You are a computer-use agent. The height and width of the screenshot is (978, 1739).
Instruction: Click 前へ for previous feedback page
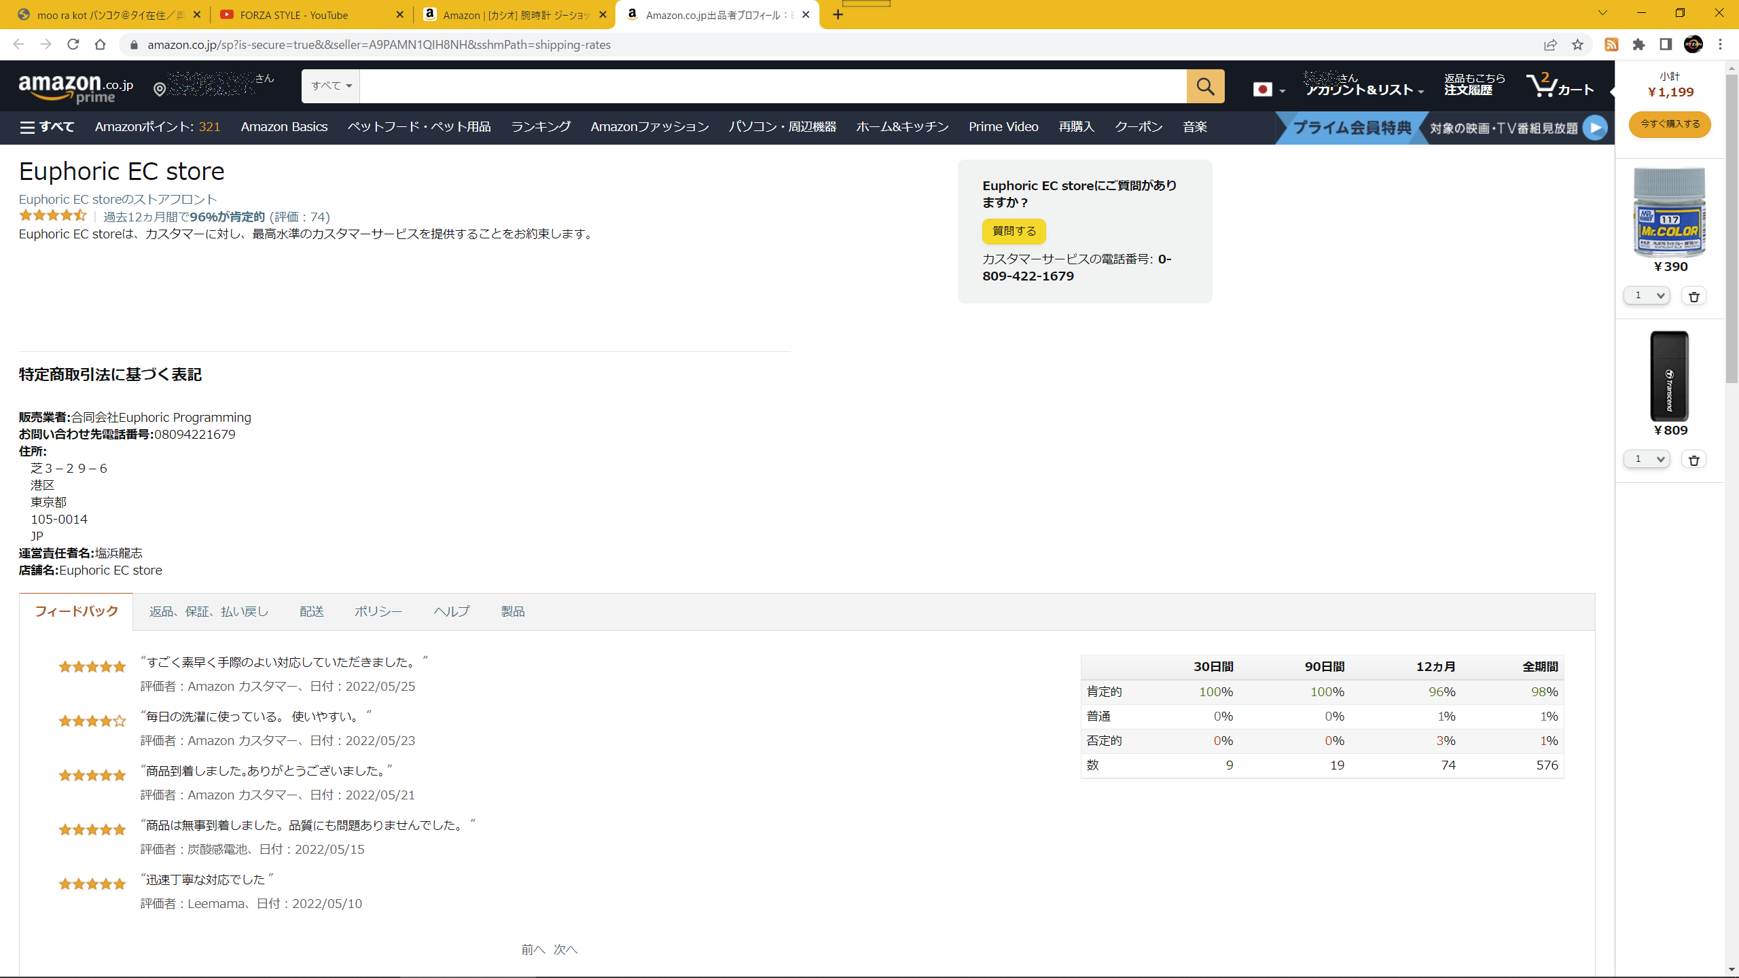pos(533,949)
